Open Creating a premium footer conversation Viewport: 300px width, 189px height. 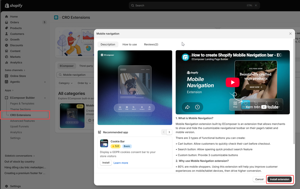pyautogui.click(x=25, y=173)
